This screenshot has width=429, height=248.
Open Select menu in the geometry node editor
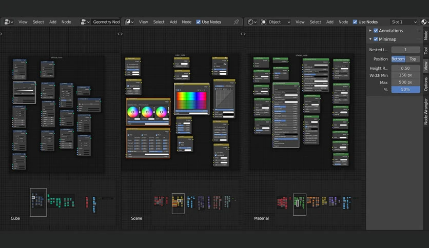coord(38,22)
